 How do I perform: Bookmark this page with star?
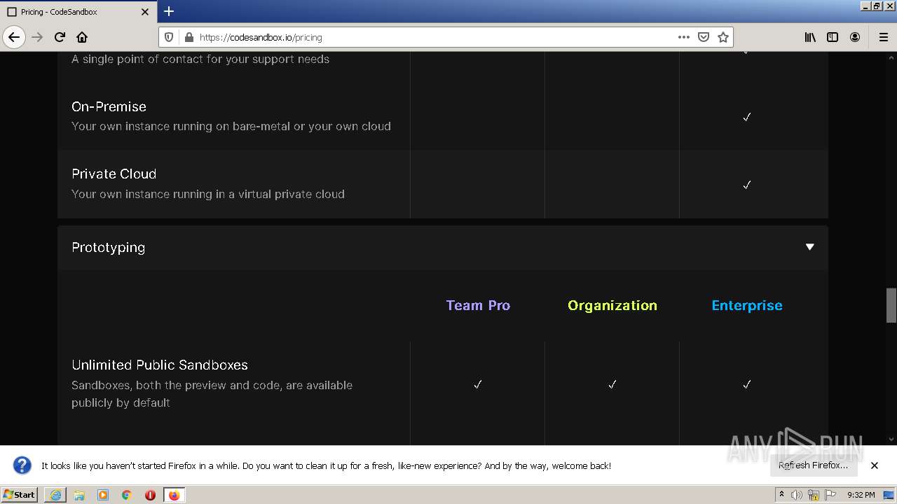click(x=723, y=37)
